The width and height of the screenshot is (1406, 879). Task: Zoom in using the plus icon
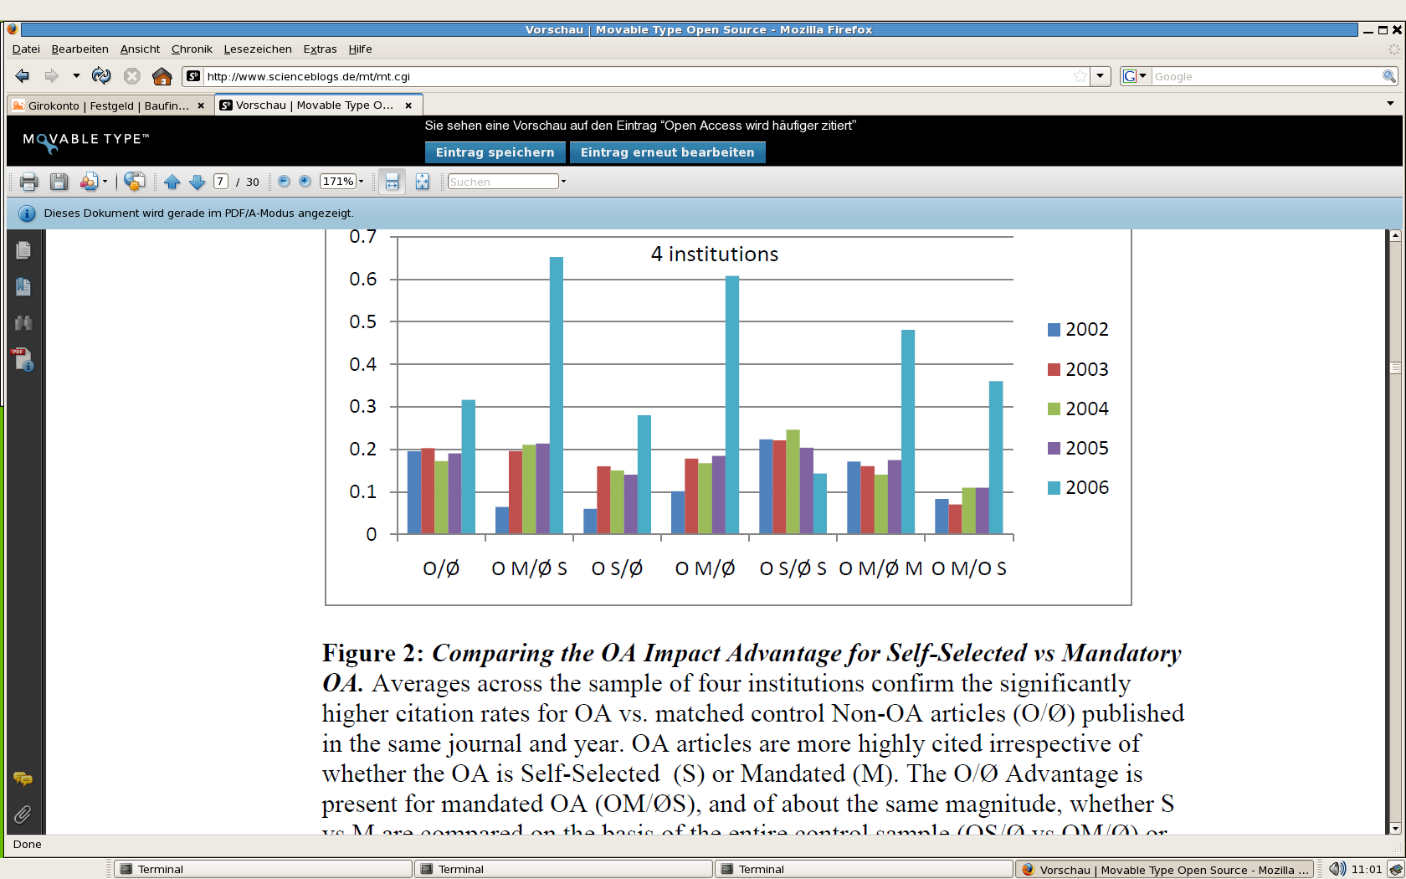click(x=305, y=181)
